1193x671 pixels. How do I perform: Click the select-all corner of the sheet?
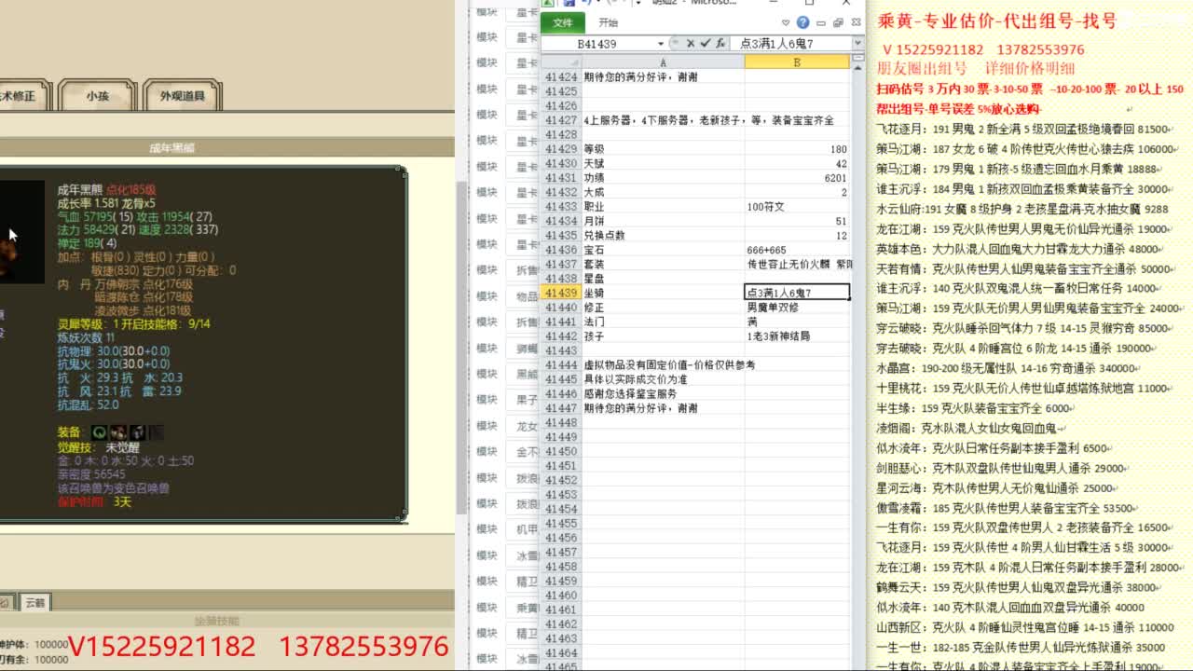561,62
